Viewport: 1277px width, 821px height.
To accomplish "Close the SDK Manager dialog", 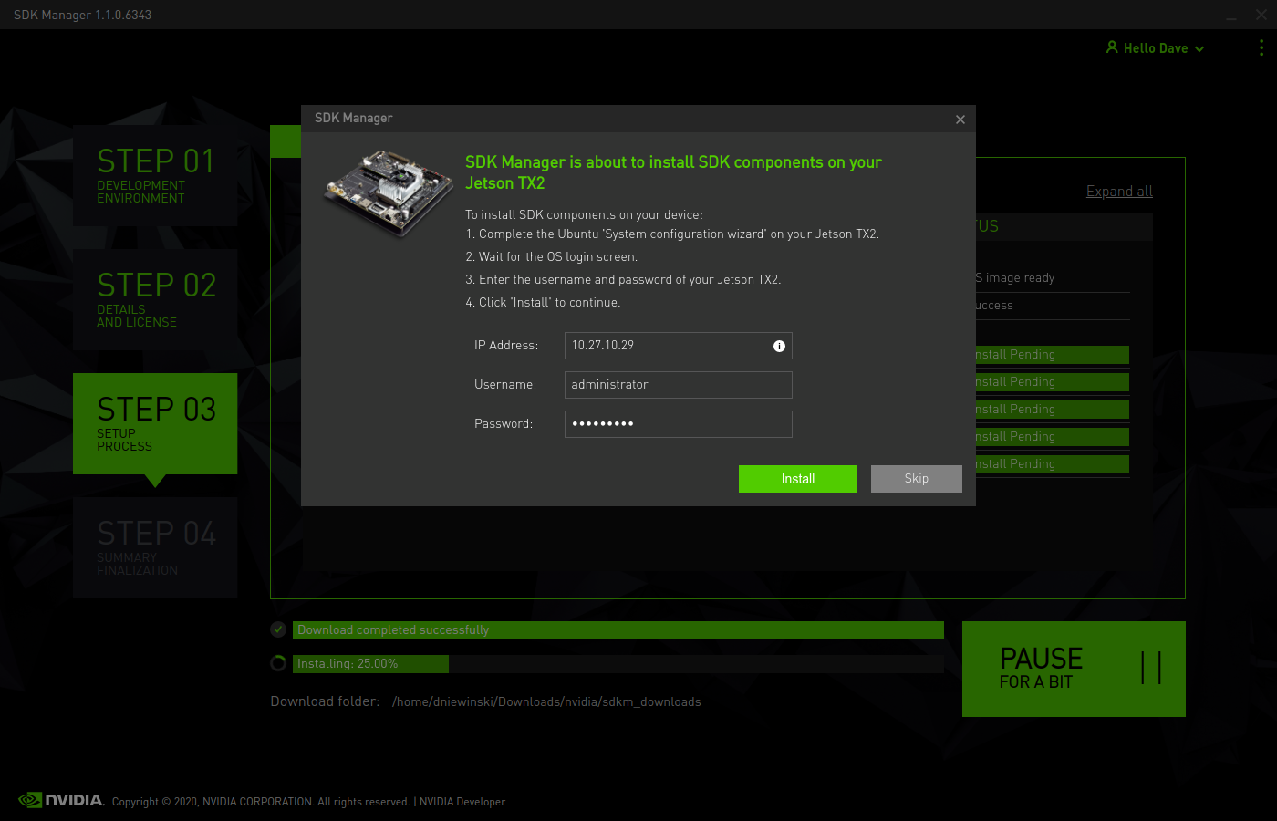I will coord(960,120).
